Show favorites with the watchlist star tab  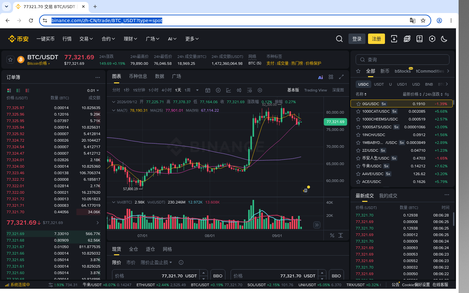point(358,71)
